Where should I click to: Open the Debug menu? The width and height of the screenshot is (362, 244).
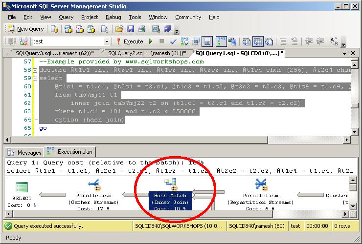[113, 17]
